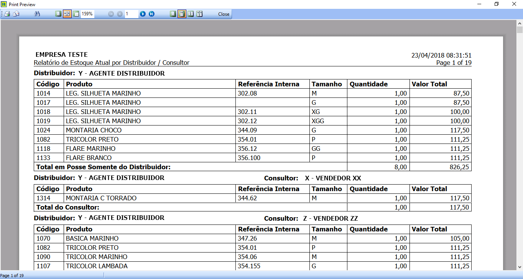Click the page number input box
Viewport: 523px width, 279px height.
click(132, 14)
